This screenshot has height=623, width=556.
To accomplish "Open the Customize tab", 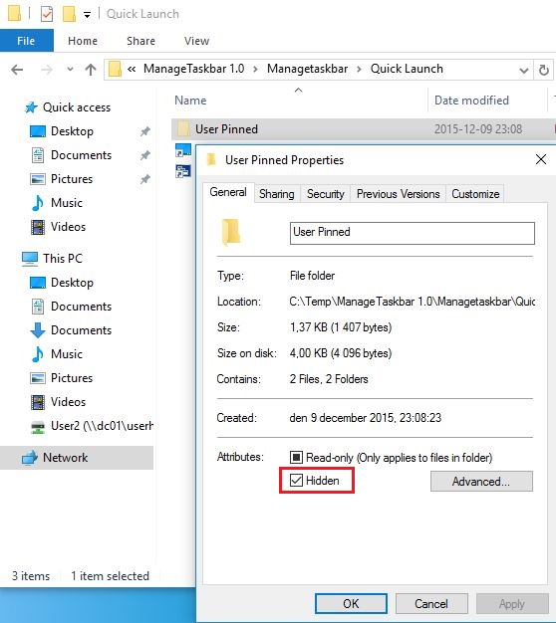I will [475, 194].
